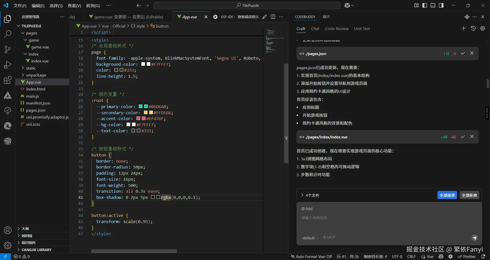Click the task input field 请输入你的任务
Image resolution: width=490 pixels, height=260 pixels.
[389, 218]
